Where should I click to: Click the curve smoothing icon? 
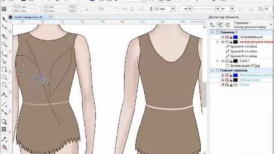pyautogui.click(x=261, y=9)
